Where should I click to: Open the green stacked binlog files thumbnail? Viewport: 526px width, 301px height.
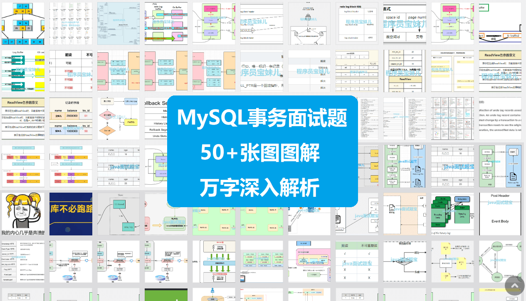pyautogui.click(x=452, y=214)
